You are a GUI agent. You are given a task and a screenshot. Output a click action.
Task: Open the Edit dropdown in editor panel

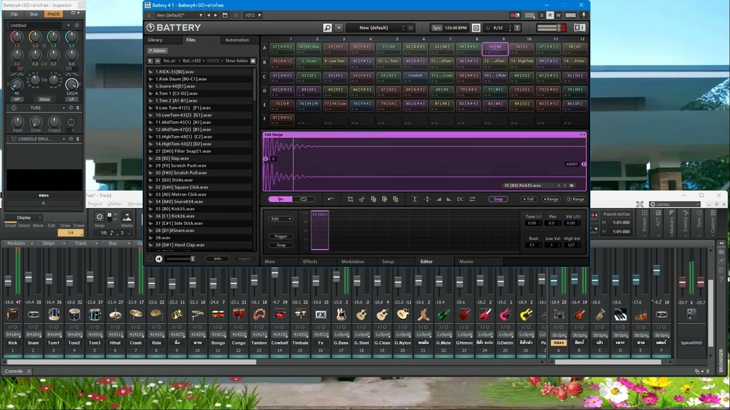click(x=281, y=219)
